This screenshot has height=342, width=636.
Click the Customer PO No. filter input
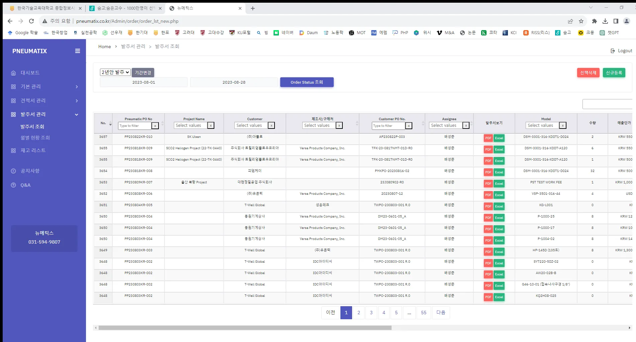(389, 126)
